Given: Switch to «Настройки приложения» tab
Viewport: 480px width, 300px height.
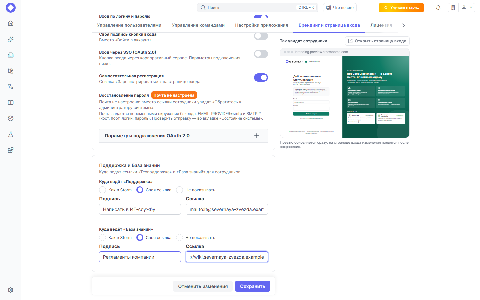Looking at the screenshot, I should point(262,25).
